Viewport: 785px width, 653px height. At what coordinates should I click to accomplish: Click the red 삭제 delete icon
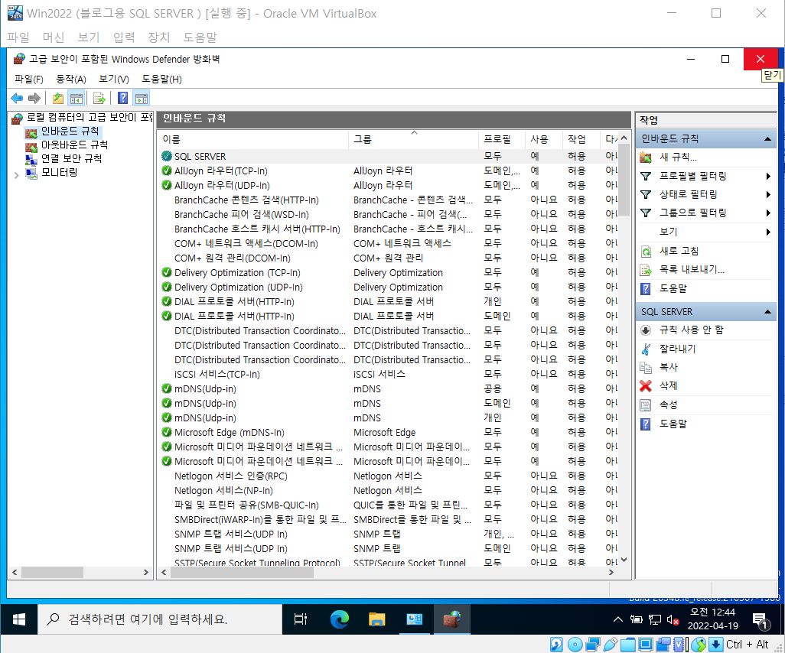click(646, 386)
